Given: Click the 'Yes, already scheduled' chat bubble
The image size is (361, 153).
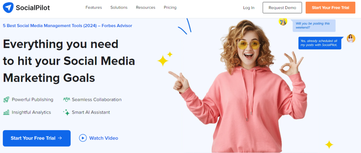Looking at the screenshot, I should (320, 43).
